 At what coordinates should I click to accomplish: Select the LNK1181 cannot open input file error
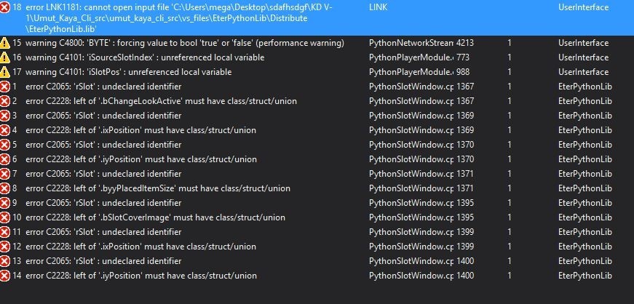(317, 17)
